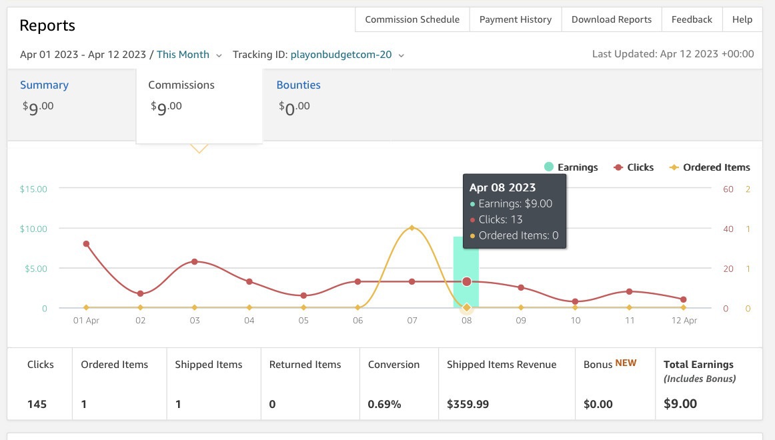Viewport: 775px width, 440px height.
Task: Open the Feedback link
Action: [x=692, y=19]
